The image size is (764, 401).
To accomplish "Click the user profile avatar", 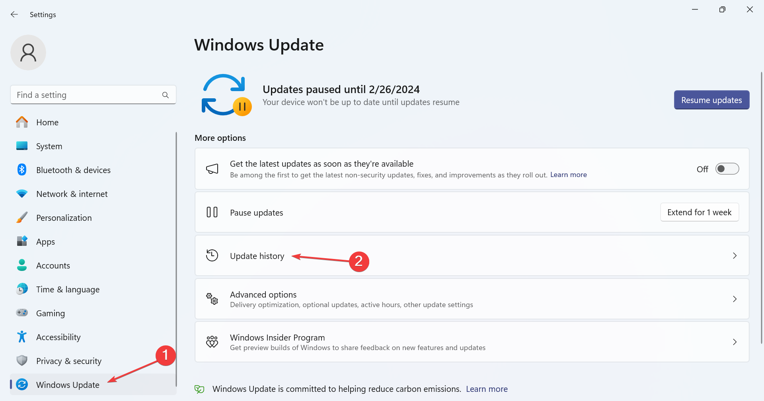I will pos(28,52).
